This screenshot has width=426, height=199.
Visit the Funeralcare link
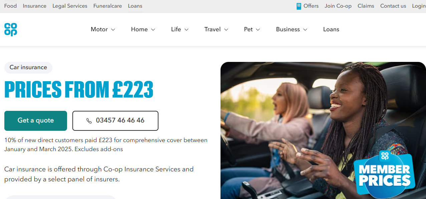pos(107,6)
